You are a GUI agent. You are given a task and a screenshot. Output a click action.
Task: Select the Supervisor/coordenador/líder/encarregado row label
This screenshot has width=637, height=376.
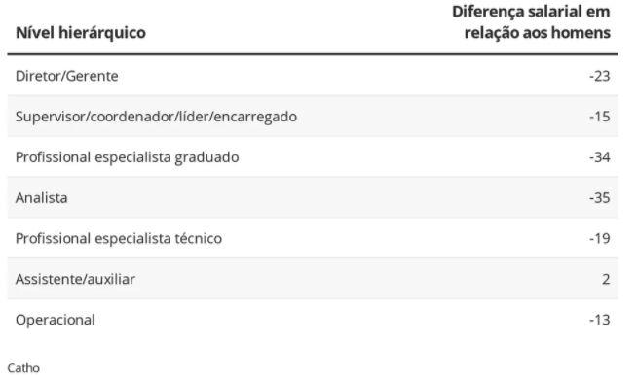point(156,117)
